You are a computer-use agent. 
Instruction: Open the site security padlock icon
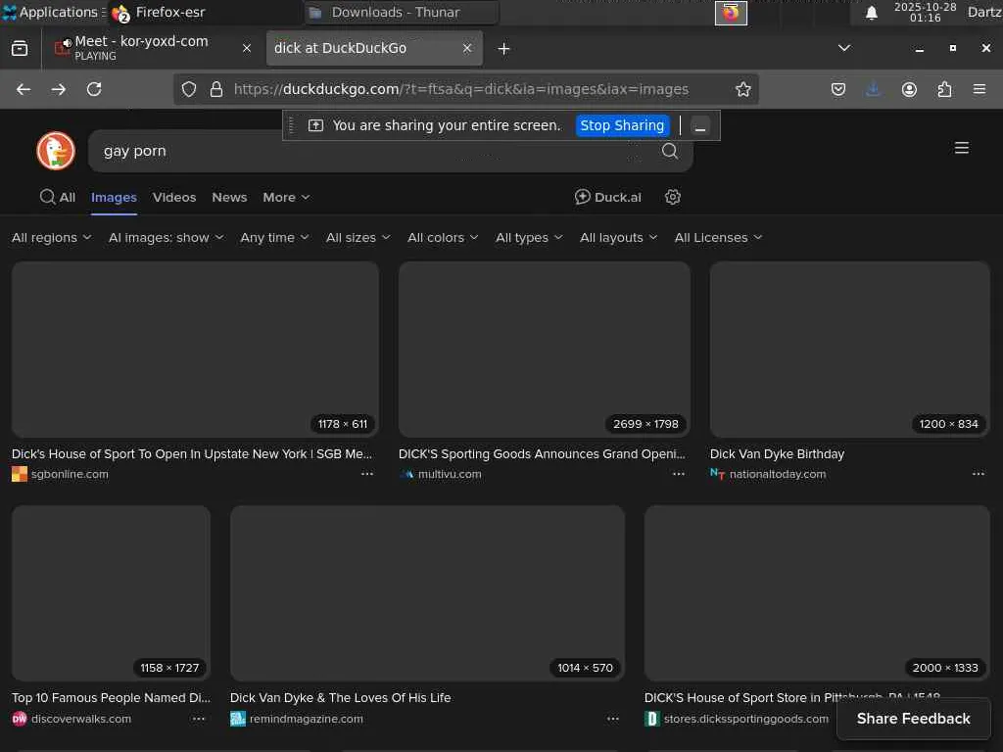tap(216, 89)
